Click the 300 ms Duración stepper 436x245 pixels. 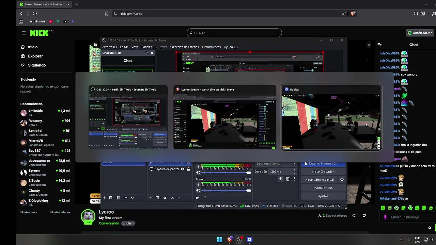pos(283,171)
